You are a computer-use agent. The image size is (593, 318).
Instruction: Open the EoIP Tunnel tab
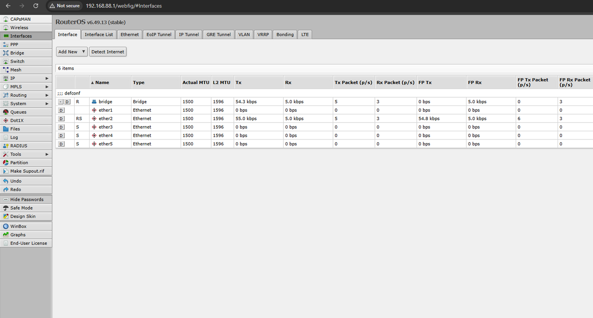[x=159, y=35]
